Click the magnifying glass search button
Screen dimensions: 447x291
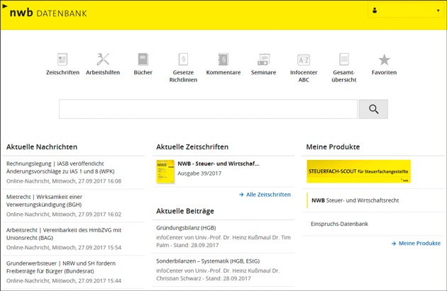pos(373,109)
